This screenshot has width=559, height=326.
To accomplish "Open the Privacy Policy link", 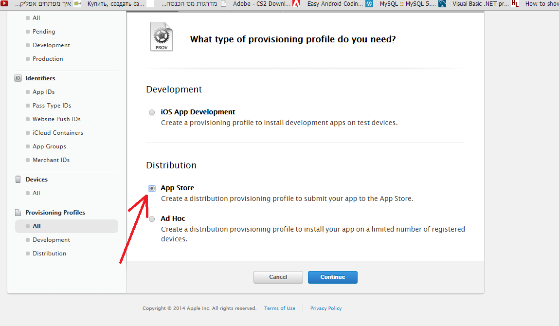I will (x=326, y=308).
